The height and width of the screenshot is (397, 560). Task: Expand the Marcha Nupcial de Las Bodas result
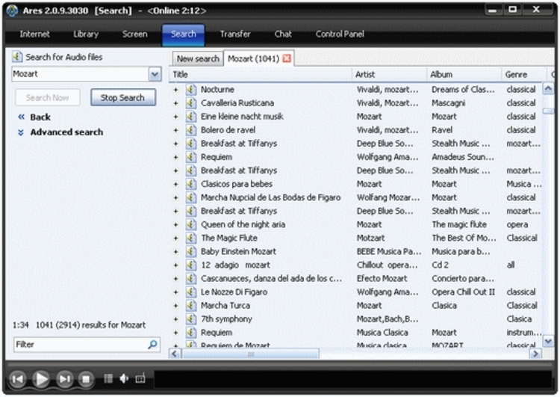click(175, 198)
